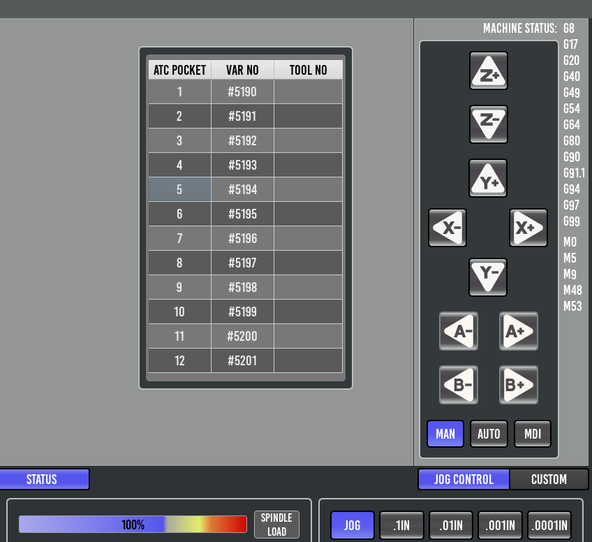The image size is (592, 542).
Task: Select ATC pocket 10 cell
Action: (179, 312)
